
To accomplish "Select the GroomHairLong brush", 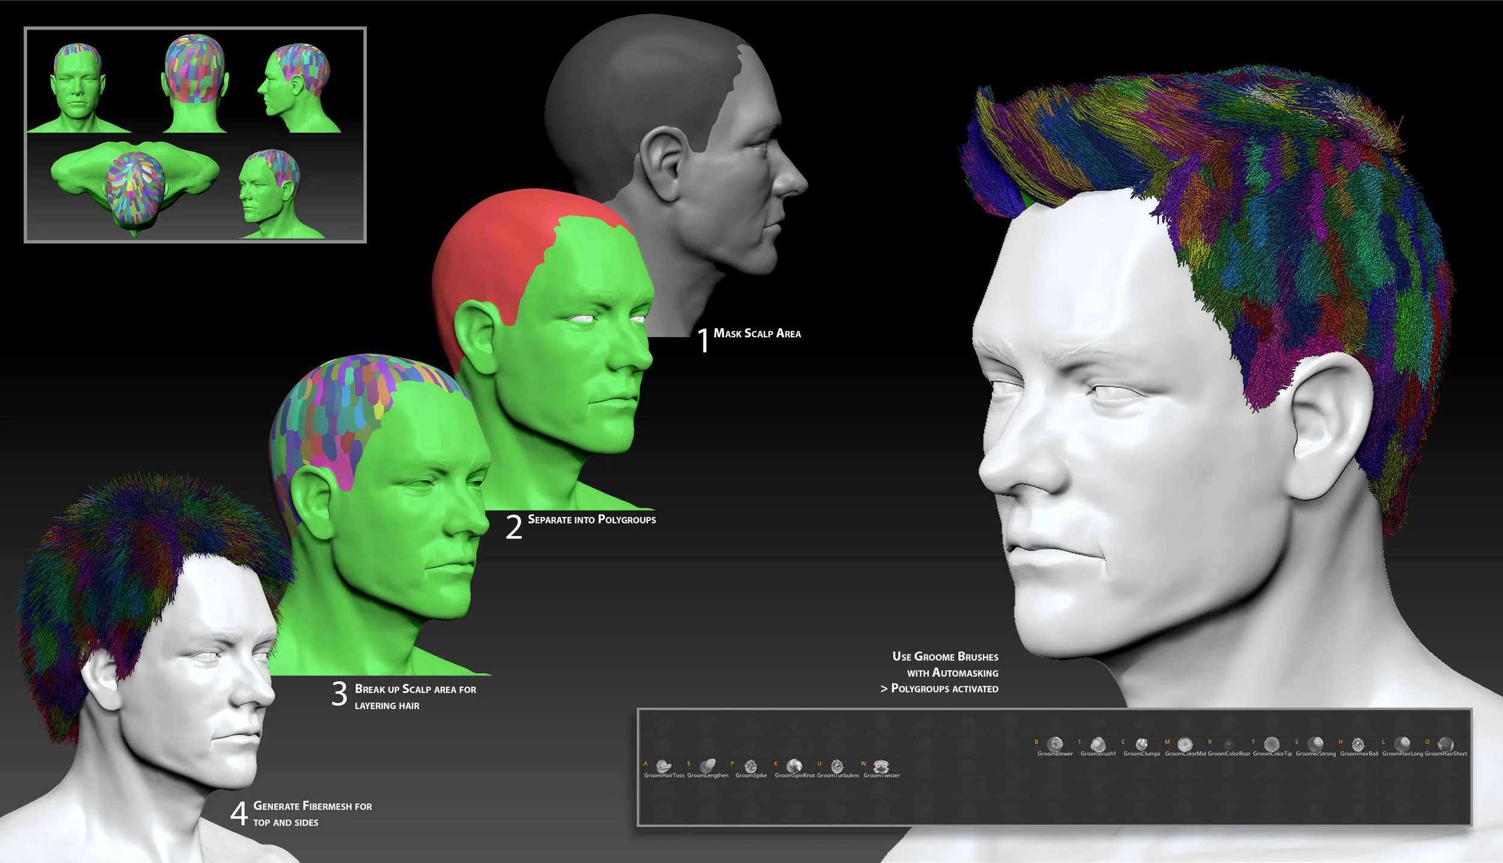I will pos(1402,744).
